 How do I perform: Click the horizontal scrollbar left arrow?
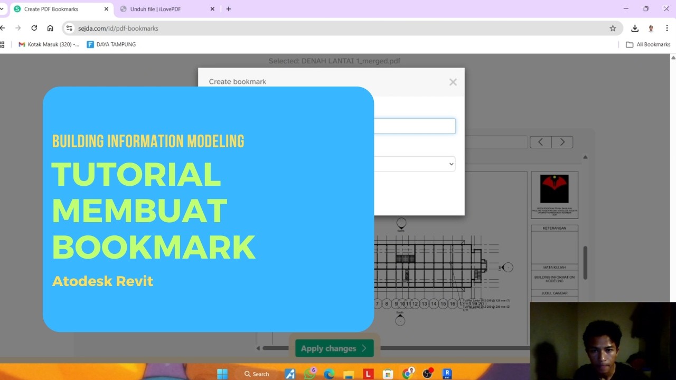coord(258,348)
